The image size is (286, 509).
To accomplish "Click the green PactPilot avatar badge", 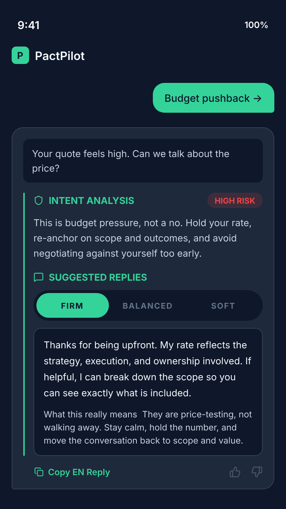I will [x=20, y=55].
